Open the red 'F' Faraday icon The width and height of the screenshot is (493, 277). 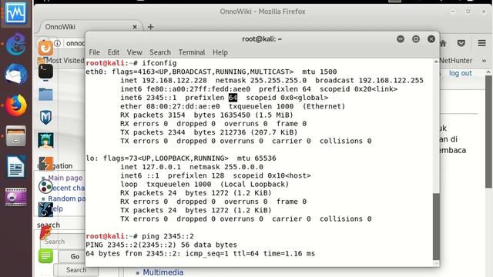click(x=45, y=232)
